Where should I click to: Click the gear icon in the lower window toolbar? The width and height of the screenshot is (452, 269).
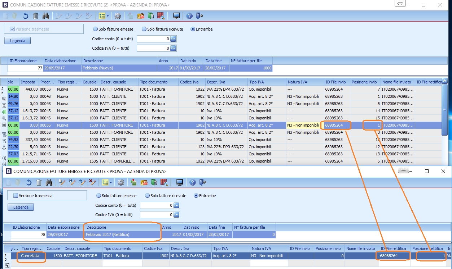coord(121,182)
